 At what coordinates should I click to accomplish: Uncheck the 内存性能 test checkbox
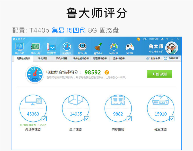129,119
